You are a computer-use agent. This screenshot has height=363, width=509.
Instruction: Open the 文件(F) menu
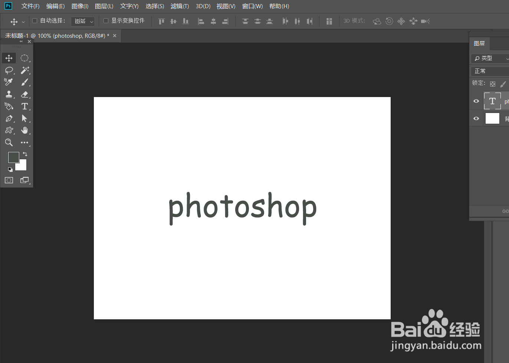point(30,6)
